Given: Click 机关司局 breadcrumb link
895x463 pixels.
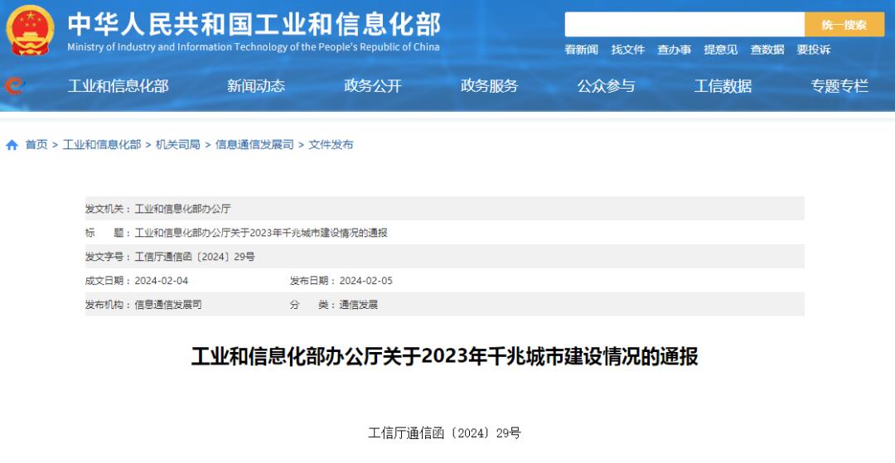Looking at the screenshot, I should pyautogui.click(x=178, y=145).
